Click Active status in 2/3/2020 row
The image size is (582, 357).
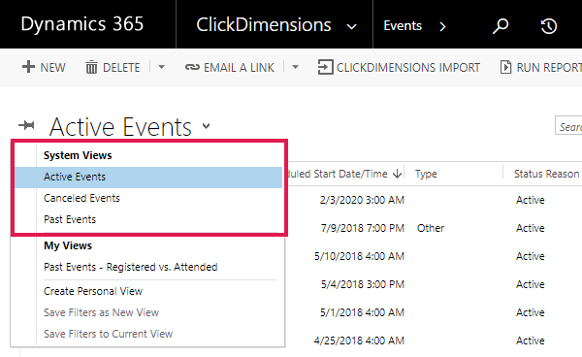click(531, 200)
